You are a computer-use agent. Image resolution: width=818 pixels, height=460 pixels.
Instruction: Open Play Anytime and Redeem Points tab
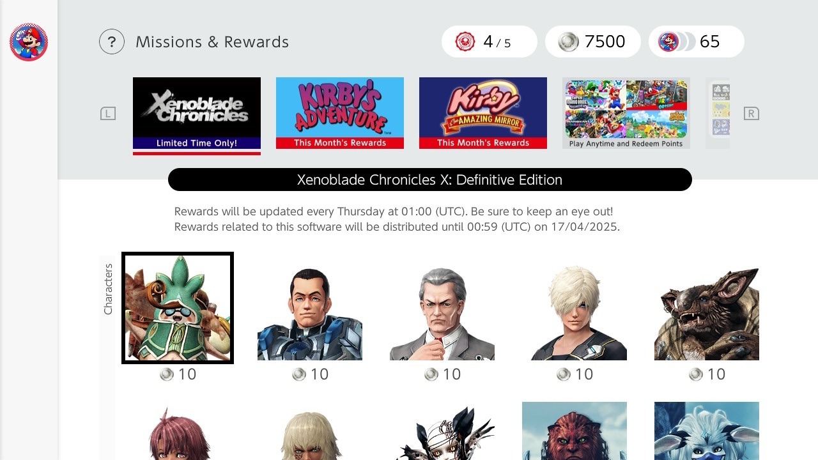626,113
